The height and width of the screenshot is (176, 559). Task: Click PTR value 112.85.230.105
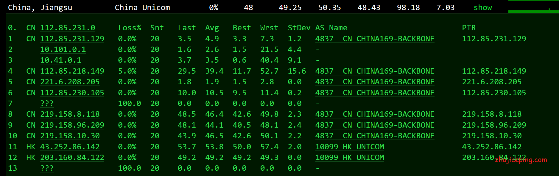tap(494, 93)
